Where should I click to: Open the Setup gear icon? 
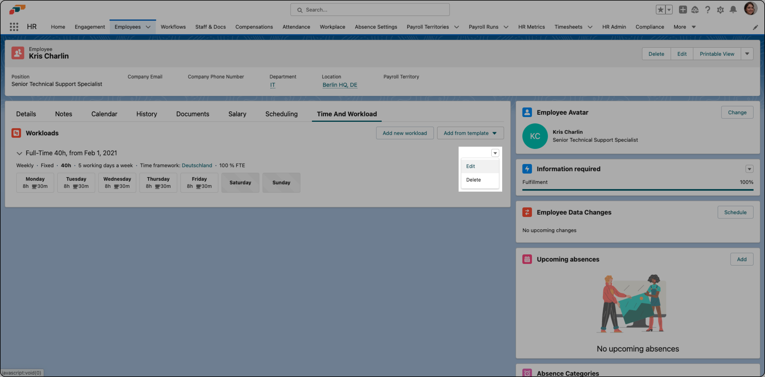[720, 10]
